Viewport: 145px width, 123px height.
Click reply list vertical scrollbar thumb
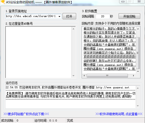tap(138, 53)
